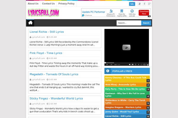Open Nicki Minaj - Anaconda Lyrics

120,85
